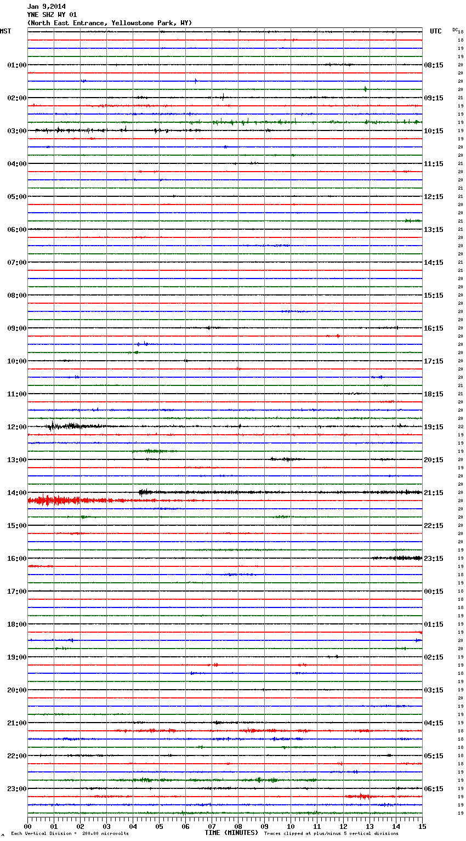
Task: Click the 19:15 UTC time label
Action: point(434,427)
